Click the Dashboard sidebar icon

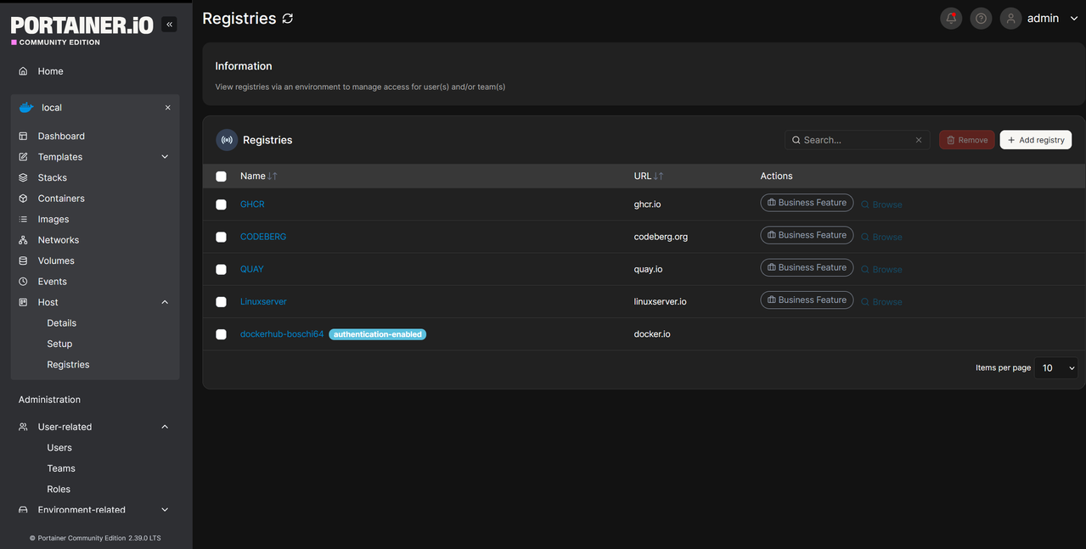(23, 136)
